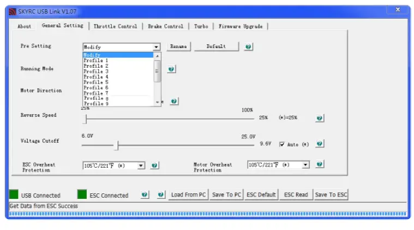Click the help icon left of Load From PC

click(161, 195)
